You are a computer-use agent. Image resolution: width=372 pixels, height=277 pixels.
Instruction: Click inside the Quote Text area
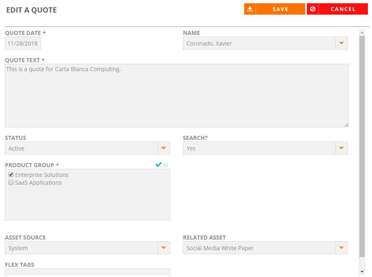pos(177,96)
